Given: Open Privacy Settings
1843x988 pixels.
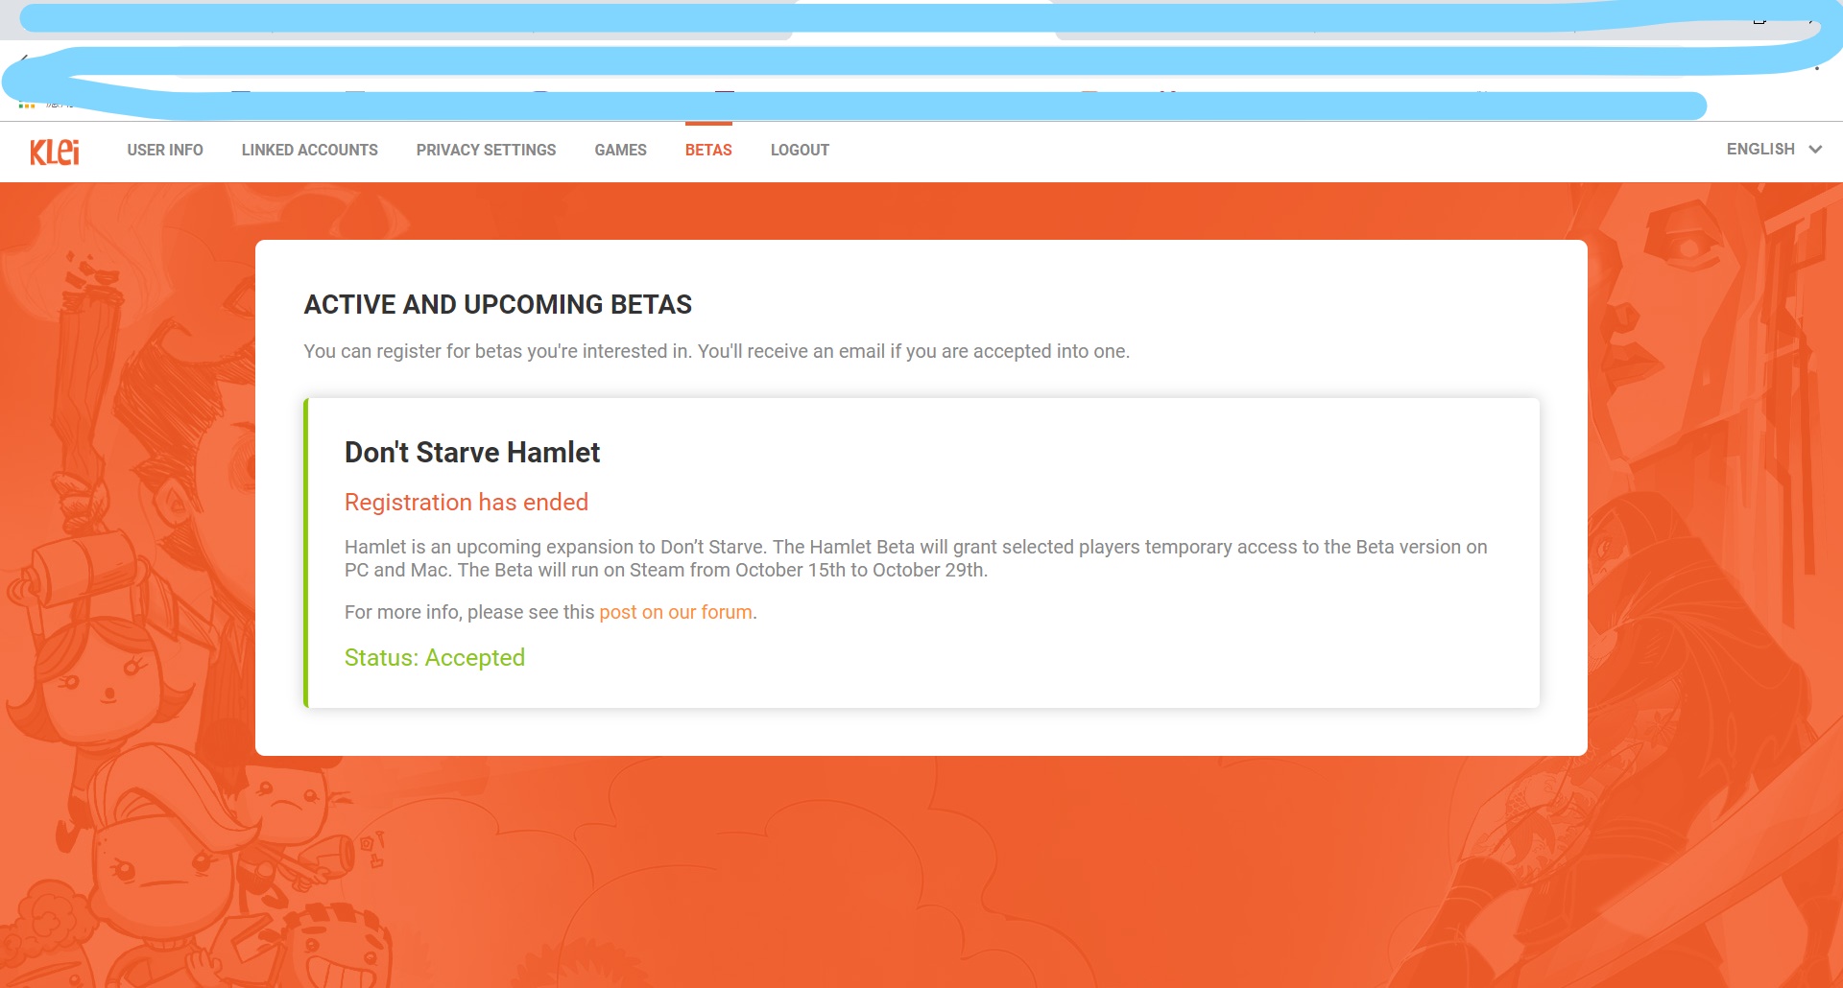Looking at the screenshot, I should pyautogui.click(x=486, y=150).
